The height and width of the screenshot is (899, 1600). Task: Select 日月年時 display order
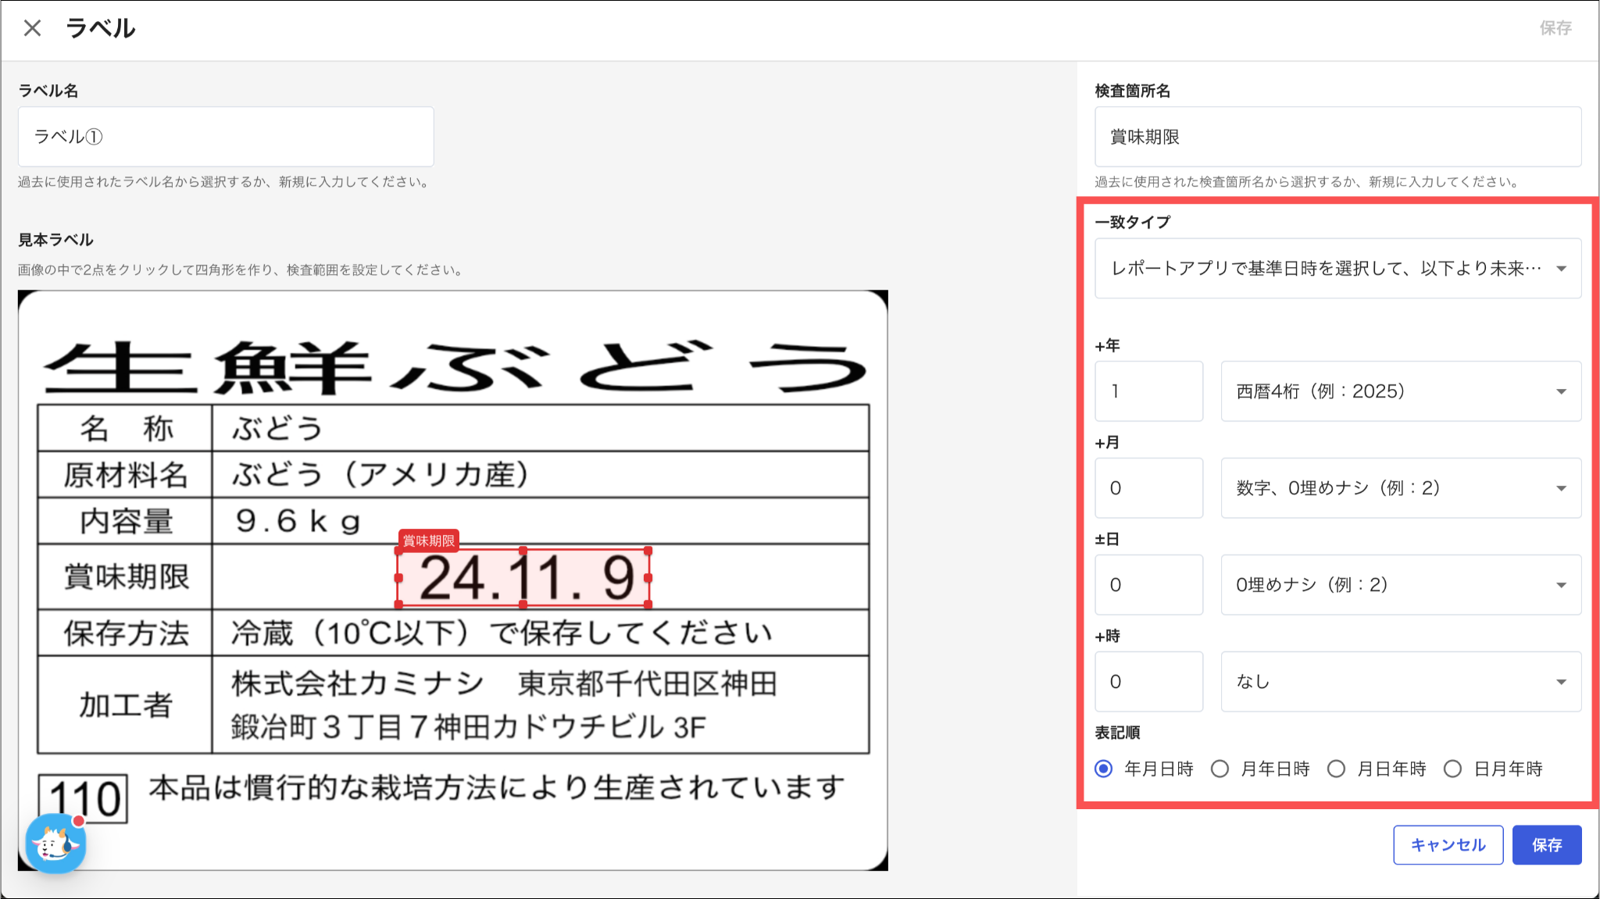point(1452,769)
